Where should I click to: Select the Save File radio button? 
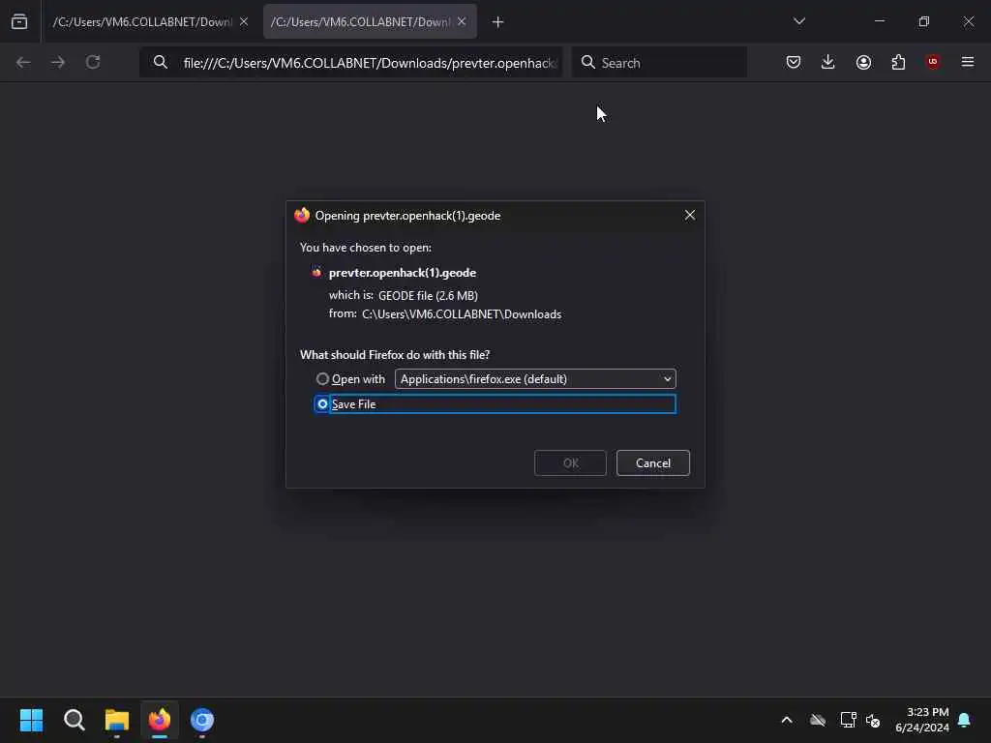(x=322, y=403)
